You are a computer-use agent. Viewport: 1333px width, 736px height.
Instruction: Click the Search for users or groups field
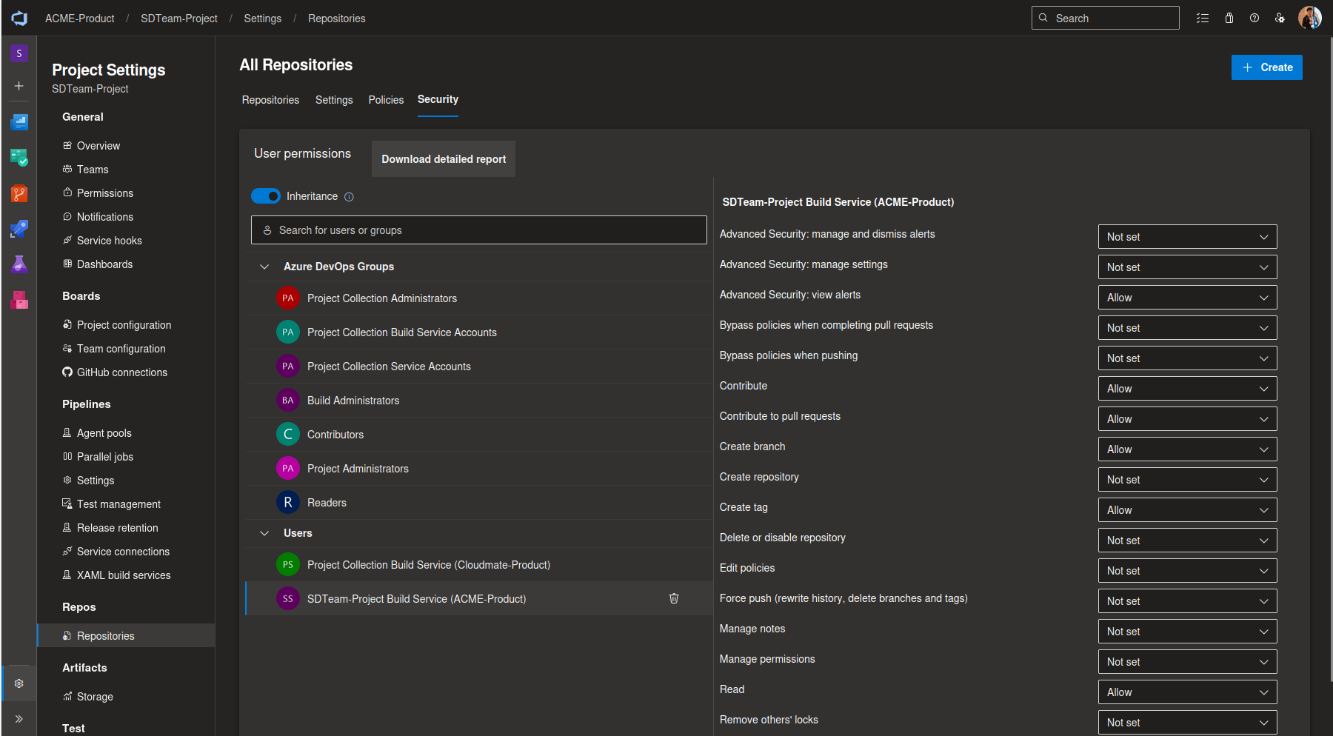point(478,230)
